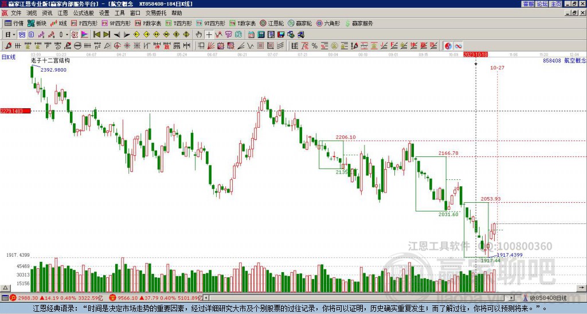Click the 深 index 9566.10 status entry
This screenshot has width=587, height=314.
(x=156, y=298)
